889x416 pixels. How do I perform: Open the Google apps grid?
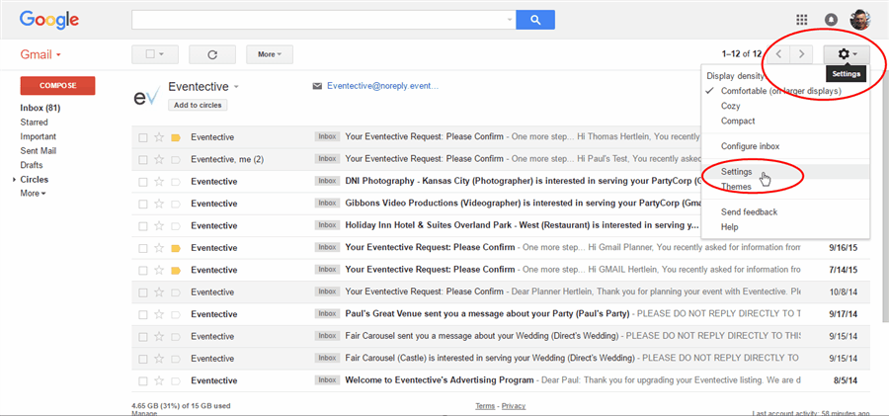click(x=802, y=20)
